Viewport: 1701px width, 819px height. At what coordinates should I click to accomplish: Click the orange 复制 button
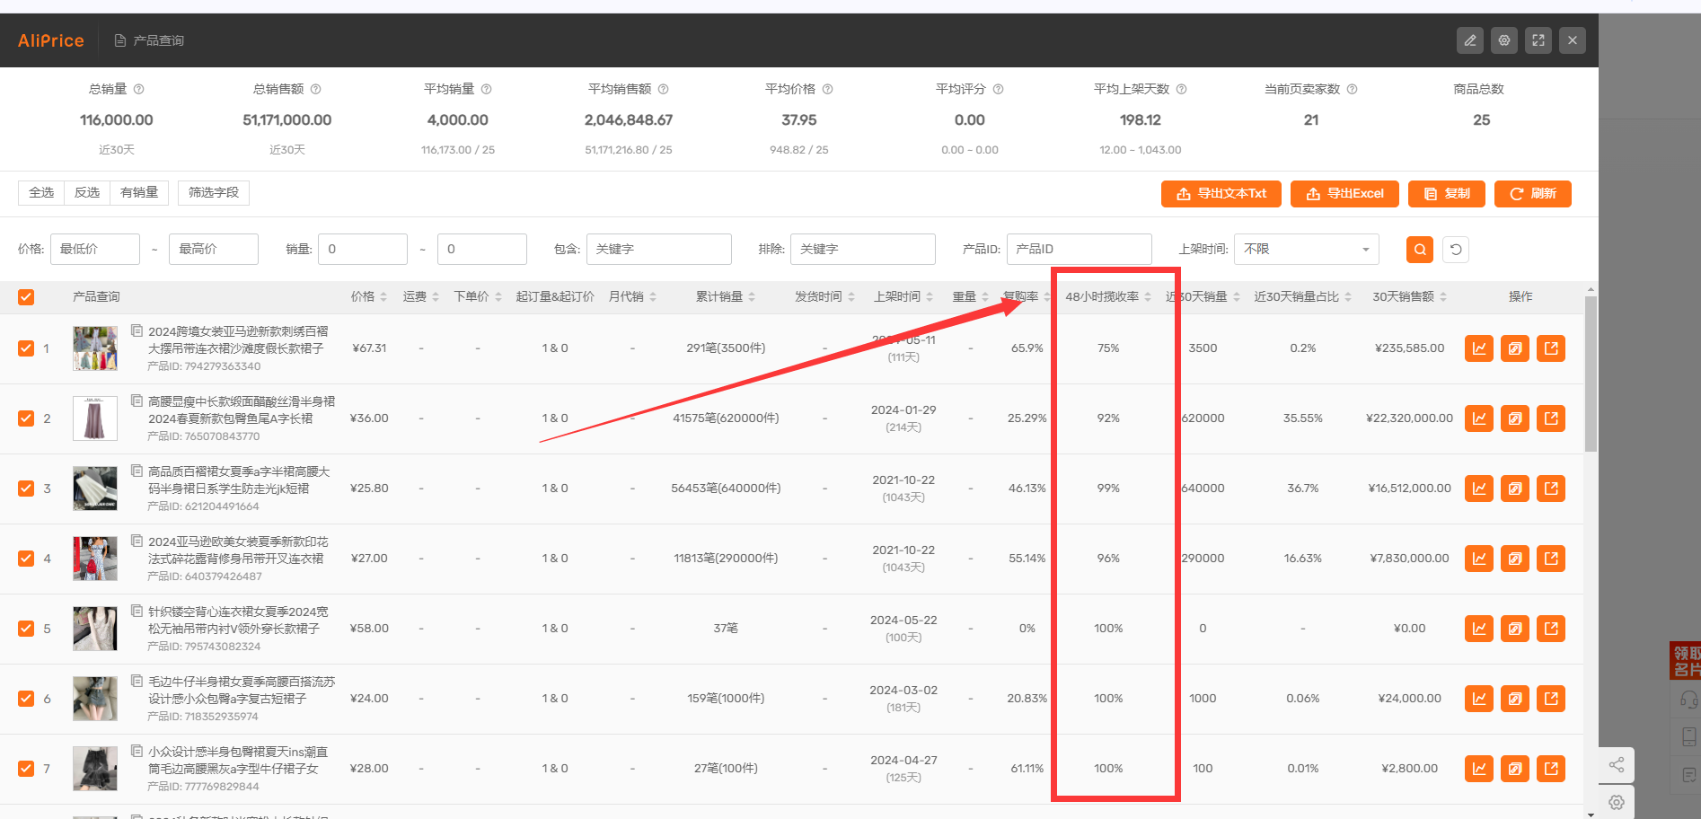pyautogui.click(x=1447, y=194)
